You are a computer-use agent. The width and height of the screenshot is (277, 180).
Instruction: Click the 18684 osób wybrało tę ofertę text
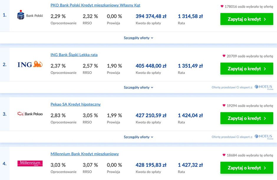pyautogui.click(x=250, y=155)
